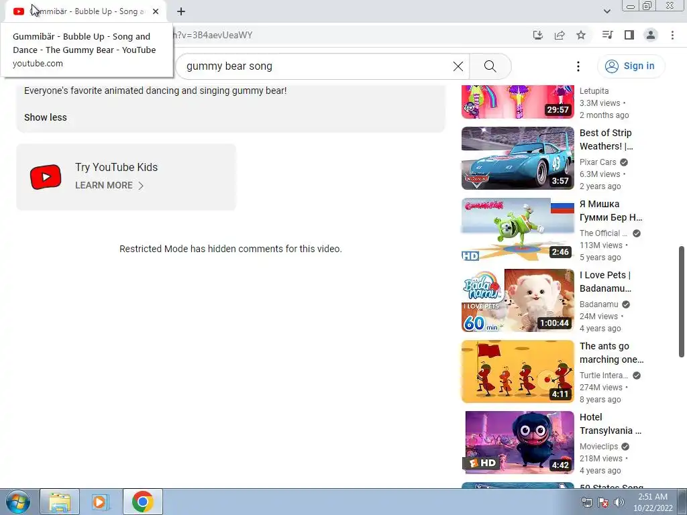This screenshot has width=687, height=515.
Task: Click the page vertical scrollbar thumb
Action: [x=682, y=302]
